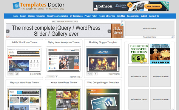This screenshot has height=110, width=179.
Task: Click the +1 badge on the slider ad
Action: [x=8, y=37]
